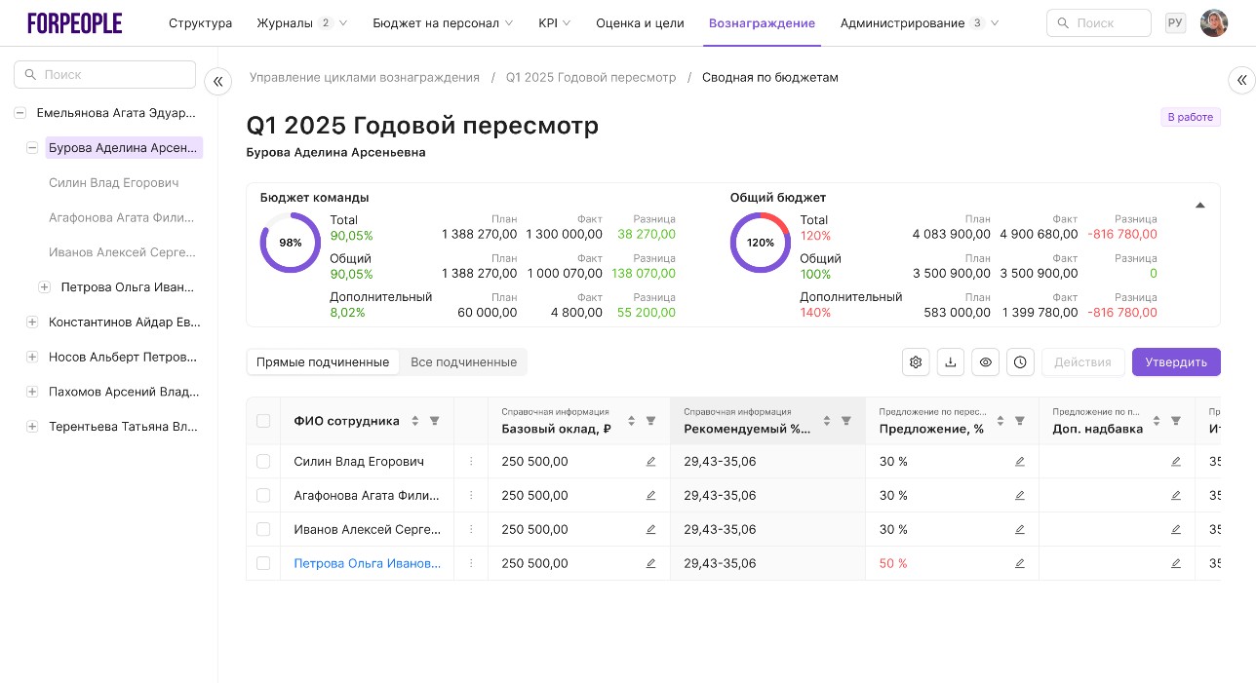Edit Петрова's доп. надбавка with the pencil icon

(x=1176, y=563)
